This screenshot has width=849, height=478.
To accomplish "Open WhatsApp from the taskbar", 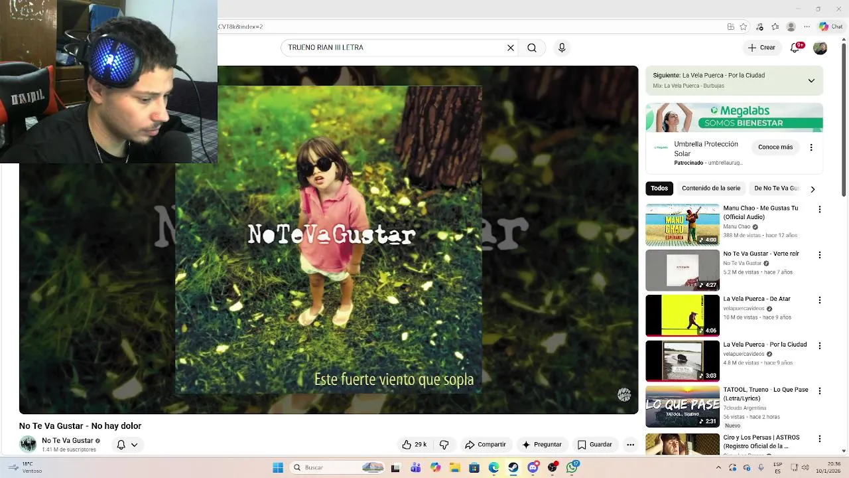I will pyautogui.click(x=572, y=467).
